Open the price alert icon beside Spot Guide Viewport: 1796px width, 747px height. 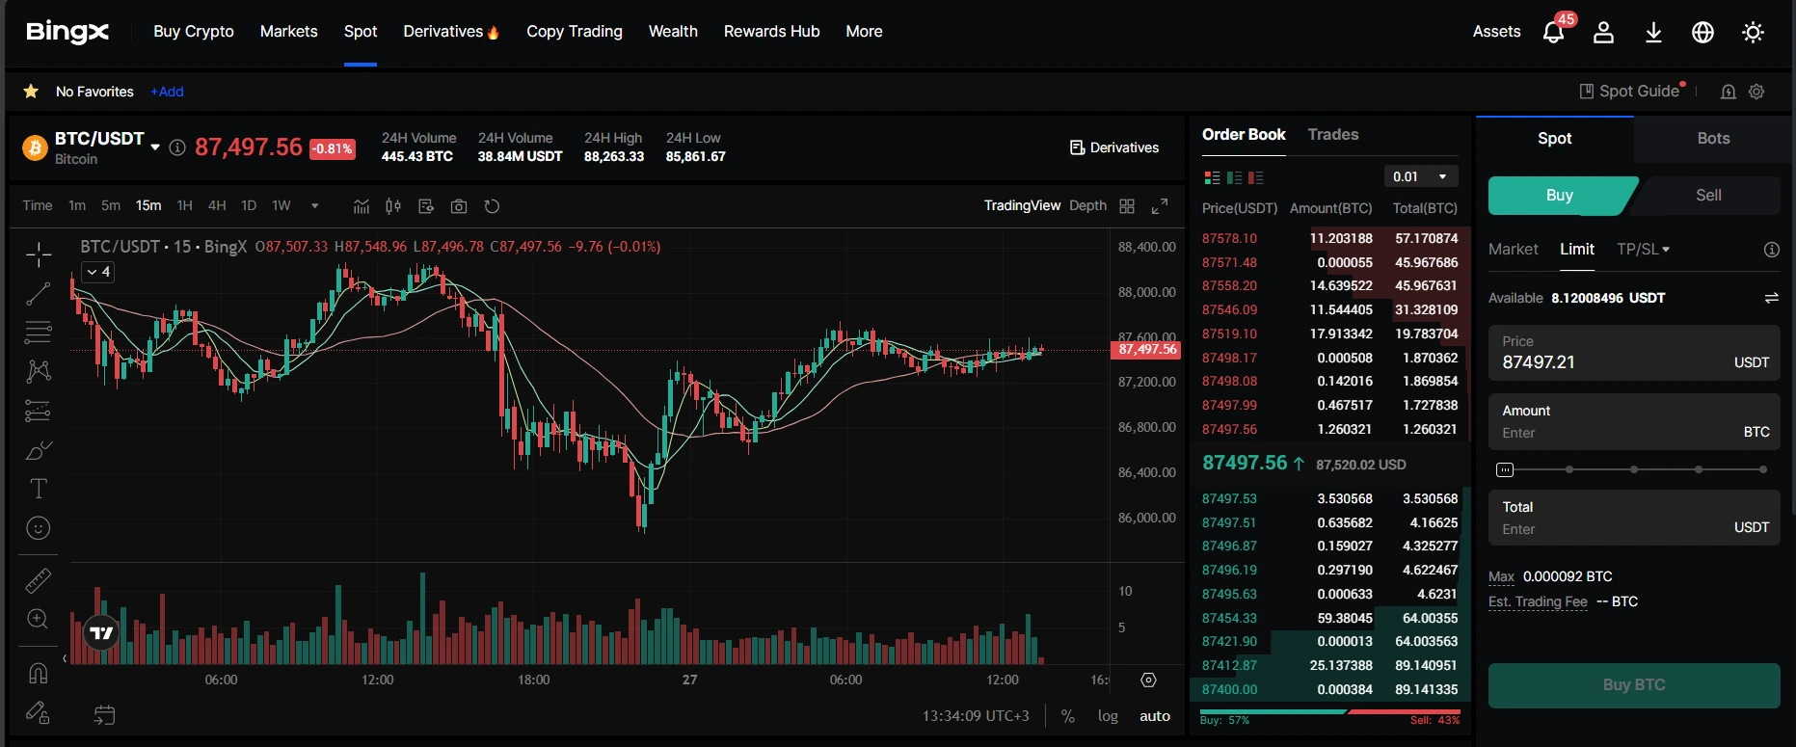point(1729,92)
